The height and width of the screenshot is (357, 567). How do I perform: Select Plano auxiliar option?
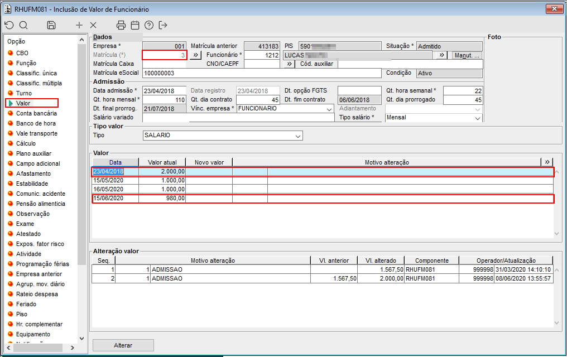pyautogui.click(x=33, y=153)
